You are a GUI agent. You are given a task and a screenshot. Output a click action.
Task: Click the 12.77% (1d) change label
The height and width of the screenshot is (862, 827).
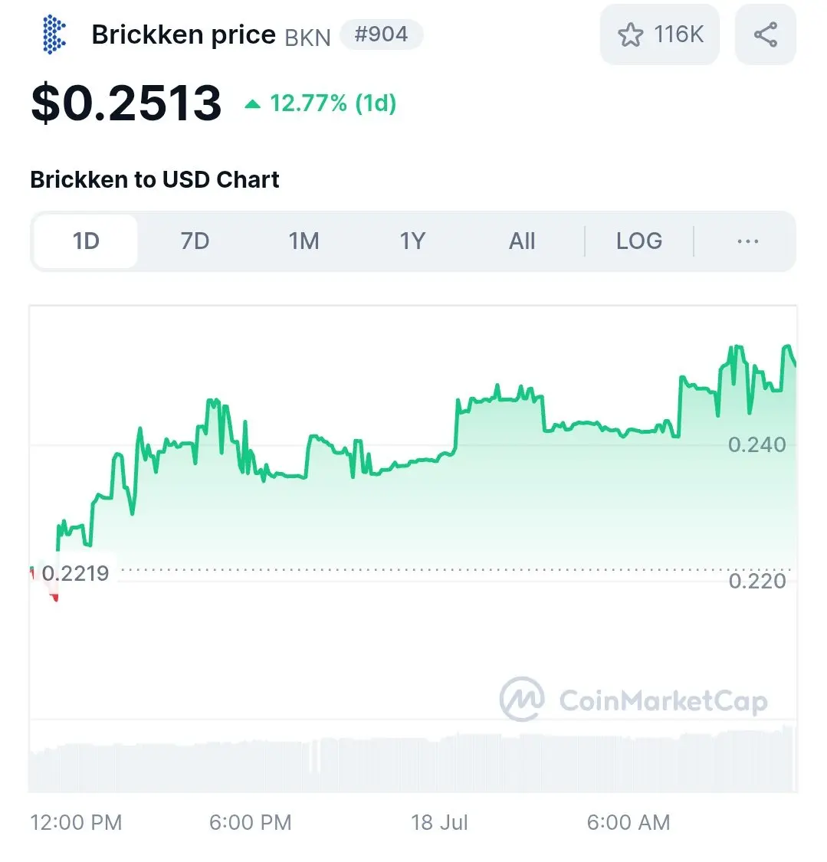click(333, 103)
